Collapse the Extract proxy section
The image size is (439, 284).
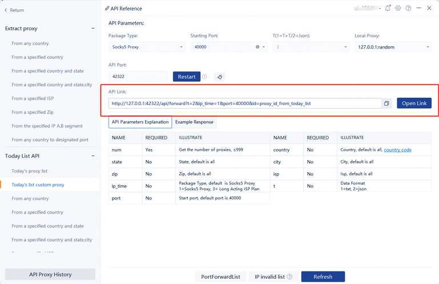[93, 29]
